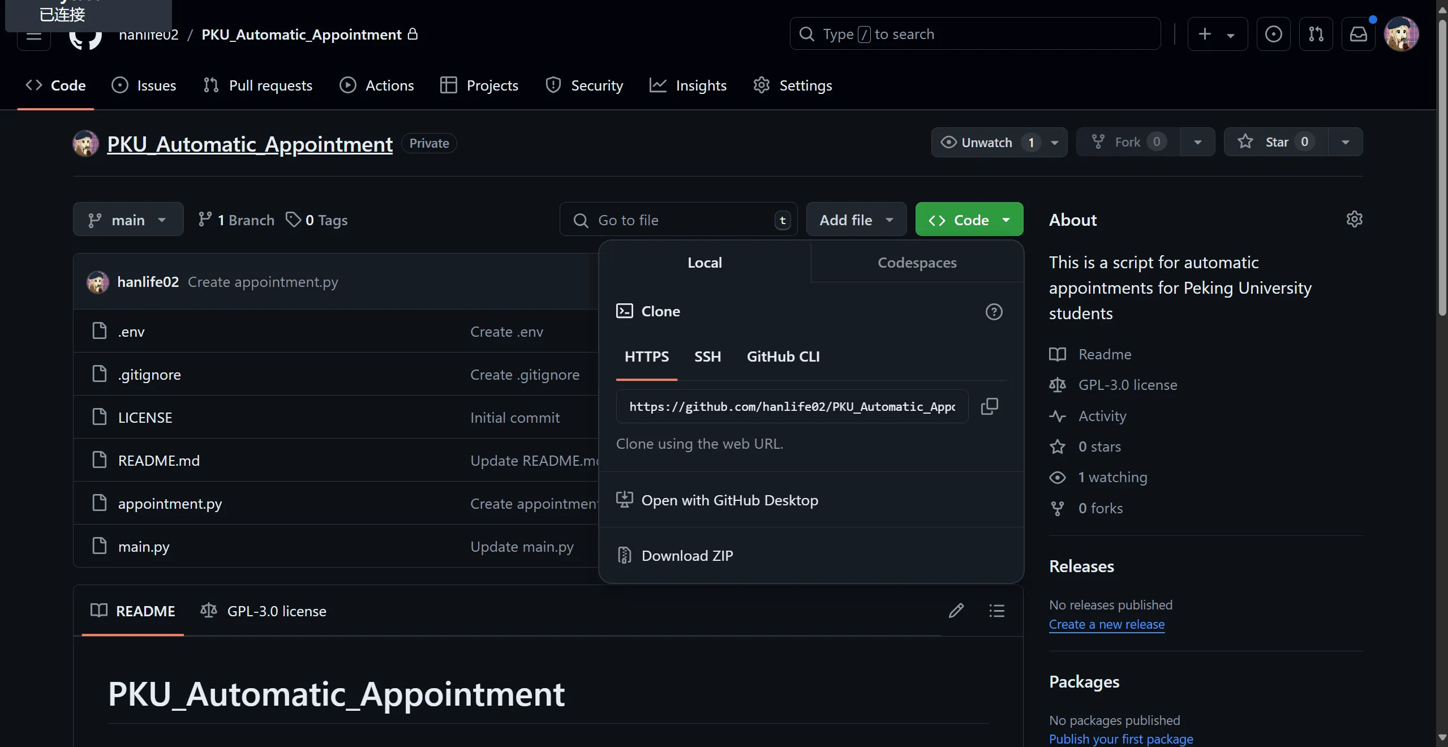The width and height of the screenshot is (1448, 747).
Task: Open the Create appointment.py latest commit message
Action: point(263,282)
